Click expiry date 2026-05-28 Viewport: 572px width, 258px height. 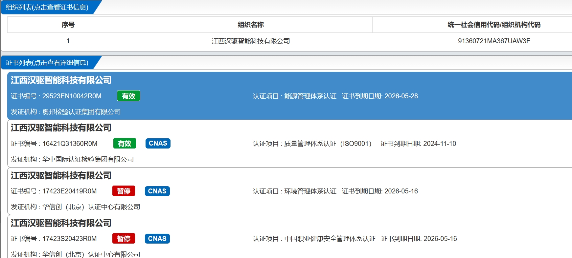(x=401, y=96)
